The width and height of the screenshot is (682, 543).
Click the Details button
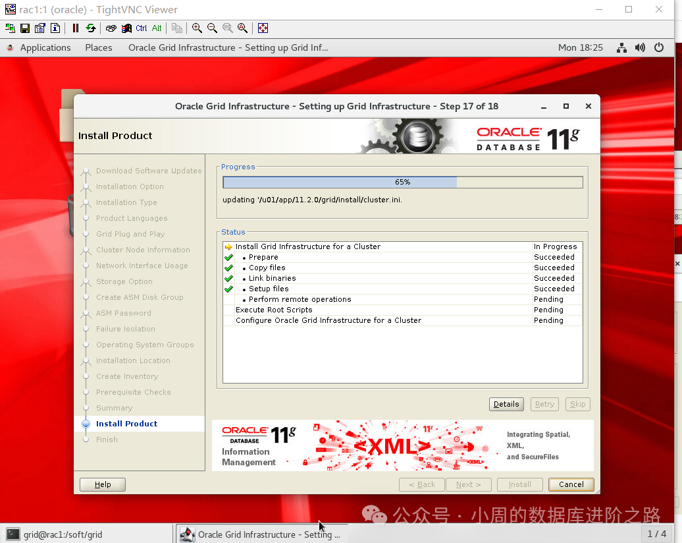(506, 404)
